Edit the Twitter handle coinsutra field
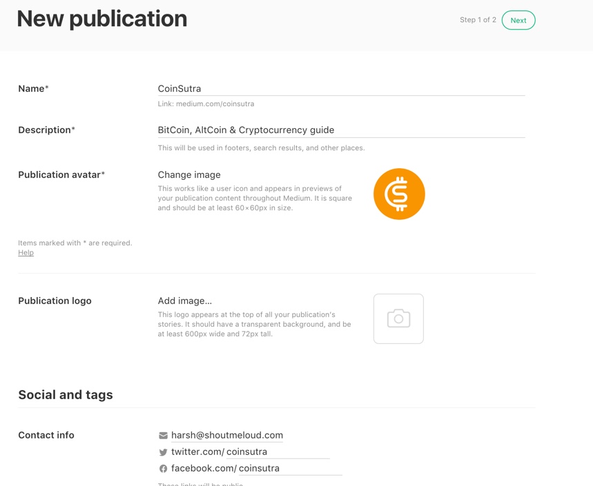593x486 pixels. (278, 452)
